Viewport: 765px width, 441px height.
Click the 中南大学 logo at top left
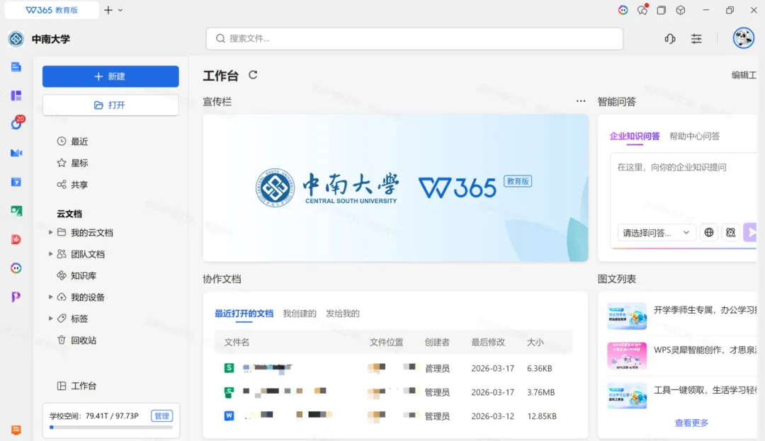click(16, 39)
